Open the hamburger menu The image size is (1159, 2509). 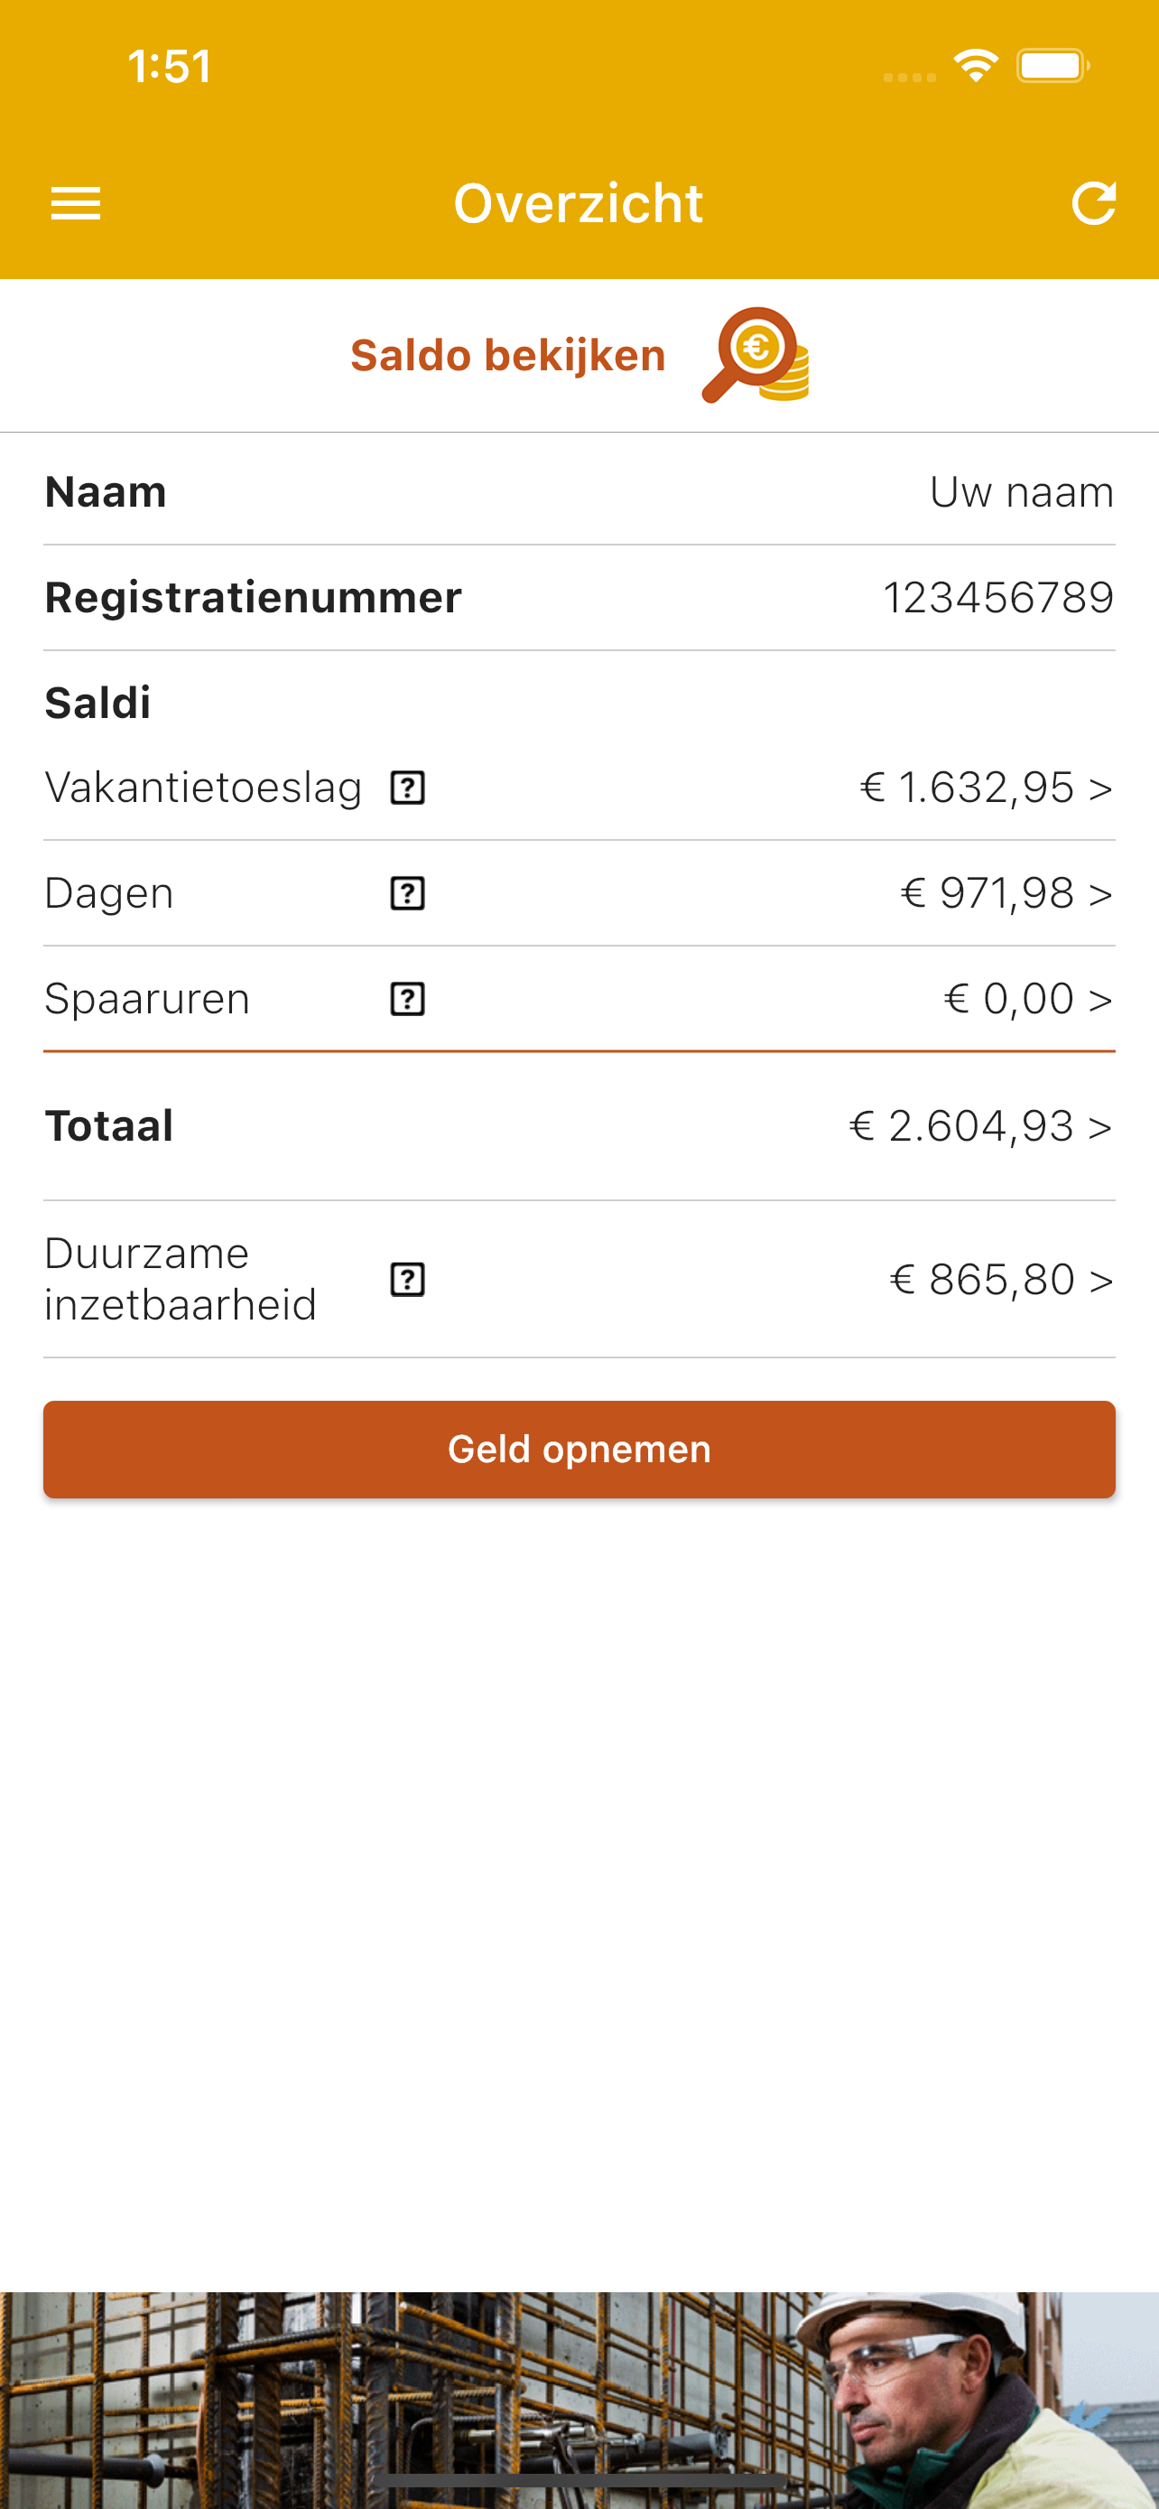tap(76, 203)
